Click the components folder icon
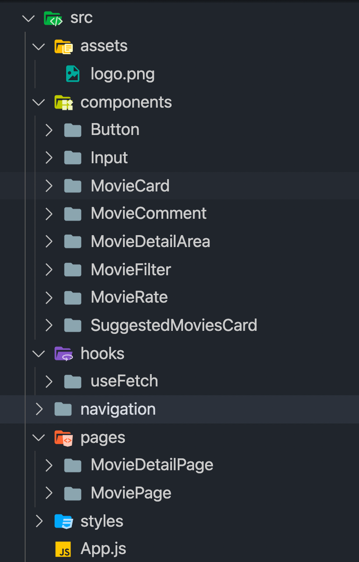 point(64,102)
